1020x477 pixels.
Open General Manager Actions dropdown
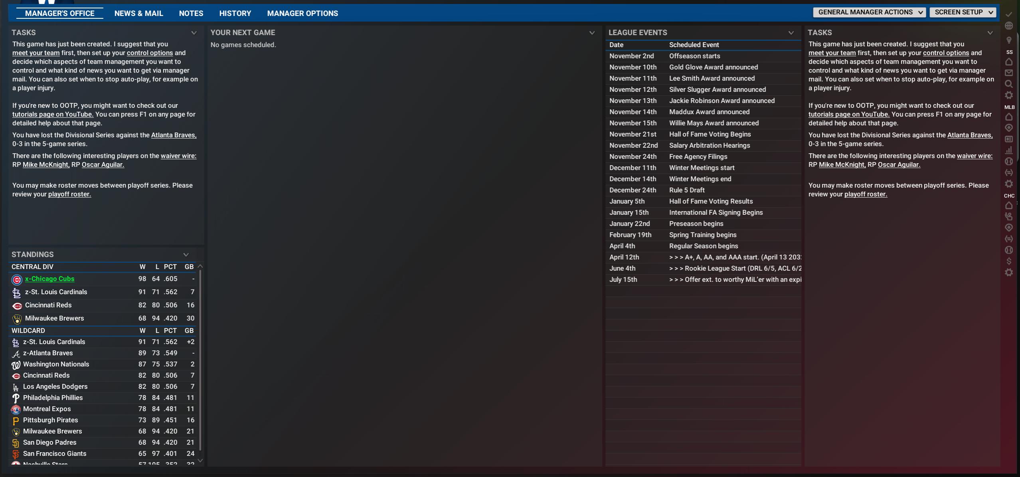[869, 12]
